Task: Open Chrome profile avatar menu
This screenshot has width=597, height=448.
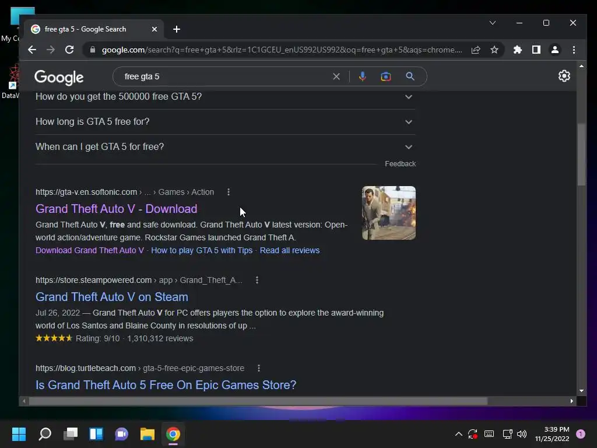Action: point(555,50)
